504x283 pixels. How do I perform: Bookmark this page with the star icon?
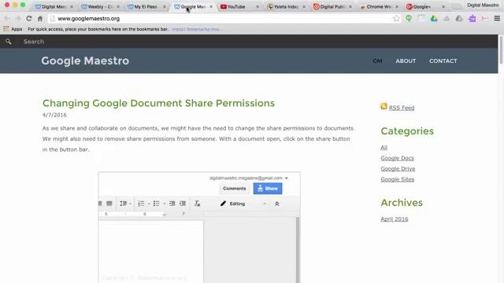coord(396,18)
